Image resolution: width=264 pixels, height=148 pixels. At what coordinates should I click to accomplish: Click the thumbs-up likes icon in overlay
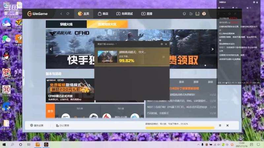pyautogui.click(x=219, y=8)
